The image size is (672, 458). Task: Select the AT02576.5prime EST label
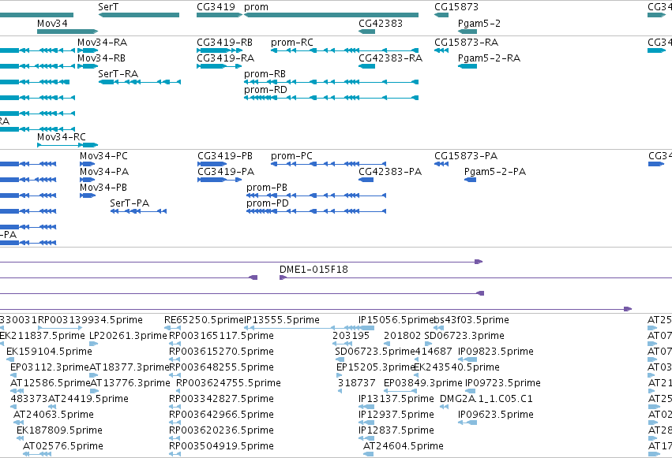63,446
